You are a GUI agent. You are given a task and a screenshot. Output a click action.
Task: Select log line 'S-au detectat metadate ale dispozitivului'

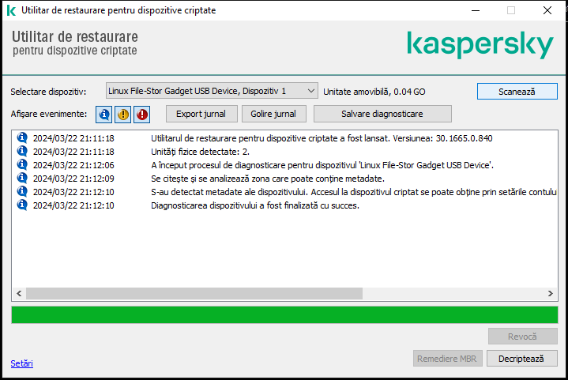click(x=354, y=192)
